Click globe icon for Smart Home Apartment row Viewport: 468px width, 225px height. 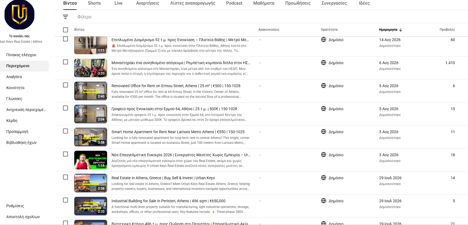pos(324,132)
